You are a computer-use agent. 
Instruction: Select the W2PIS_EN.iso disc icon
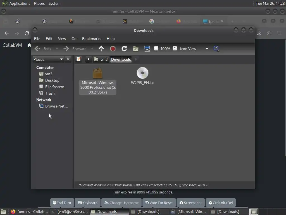(143, 73)
